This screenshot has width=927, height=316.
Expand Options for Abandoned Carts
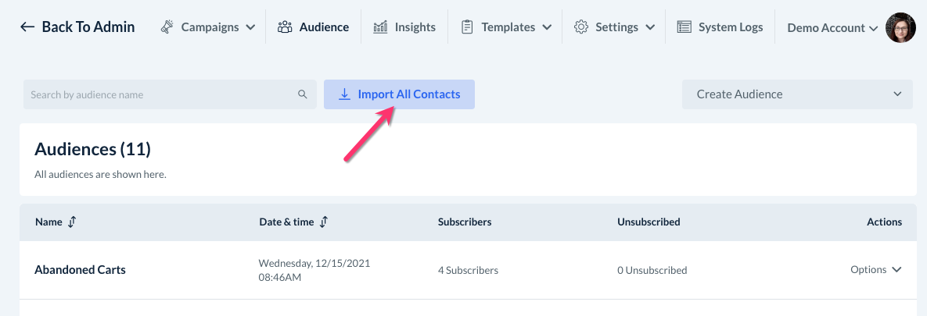876,270
